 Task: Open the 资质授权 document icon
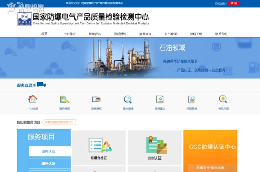coord(97,99)
